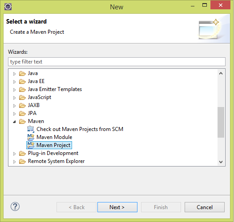
Task: Click the wizard list scrollbar thumb
Action: pos(221,122)
